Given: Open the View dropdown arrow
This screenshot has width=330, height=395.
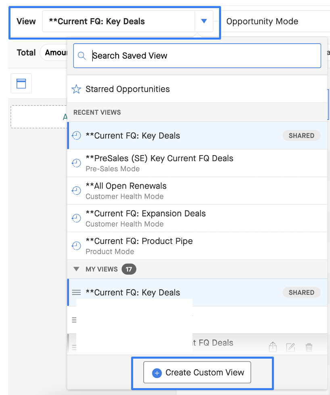Looking at the screenshot, I should [x=204, y=21].
